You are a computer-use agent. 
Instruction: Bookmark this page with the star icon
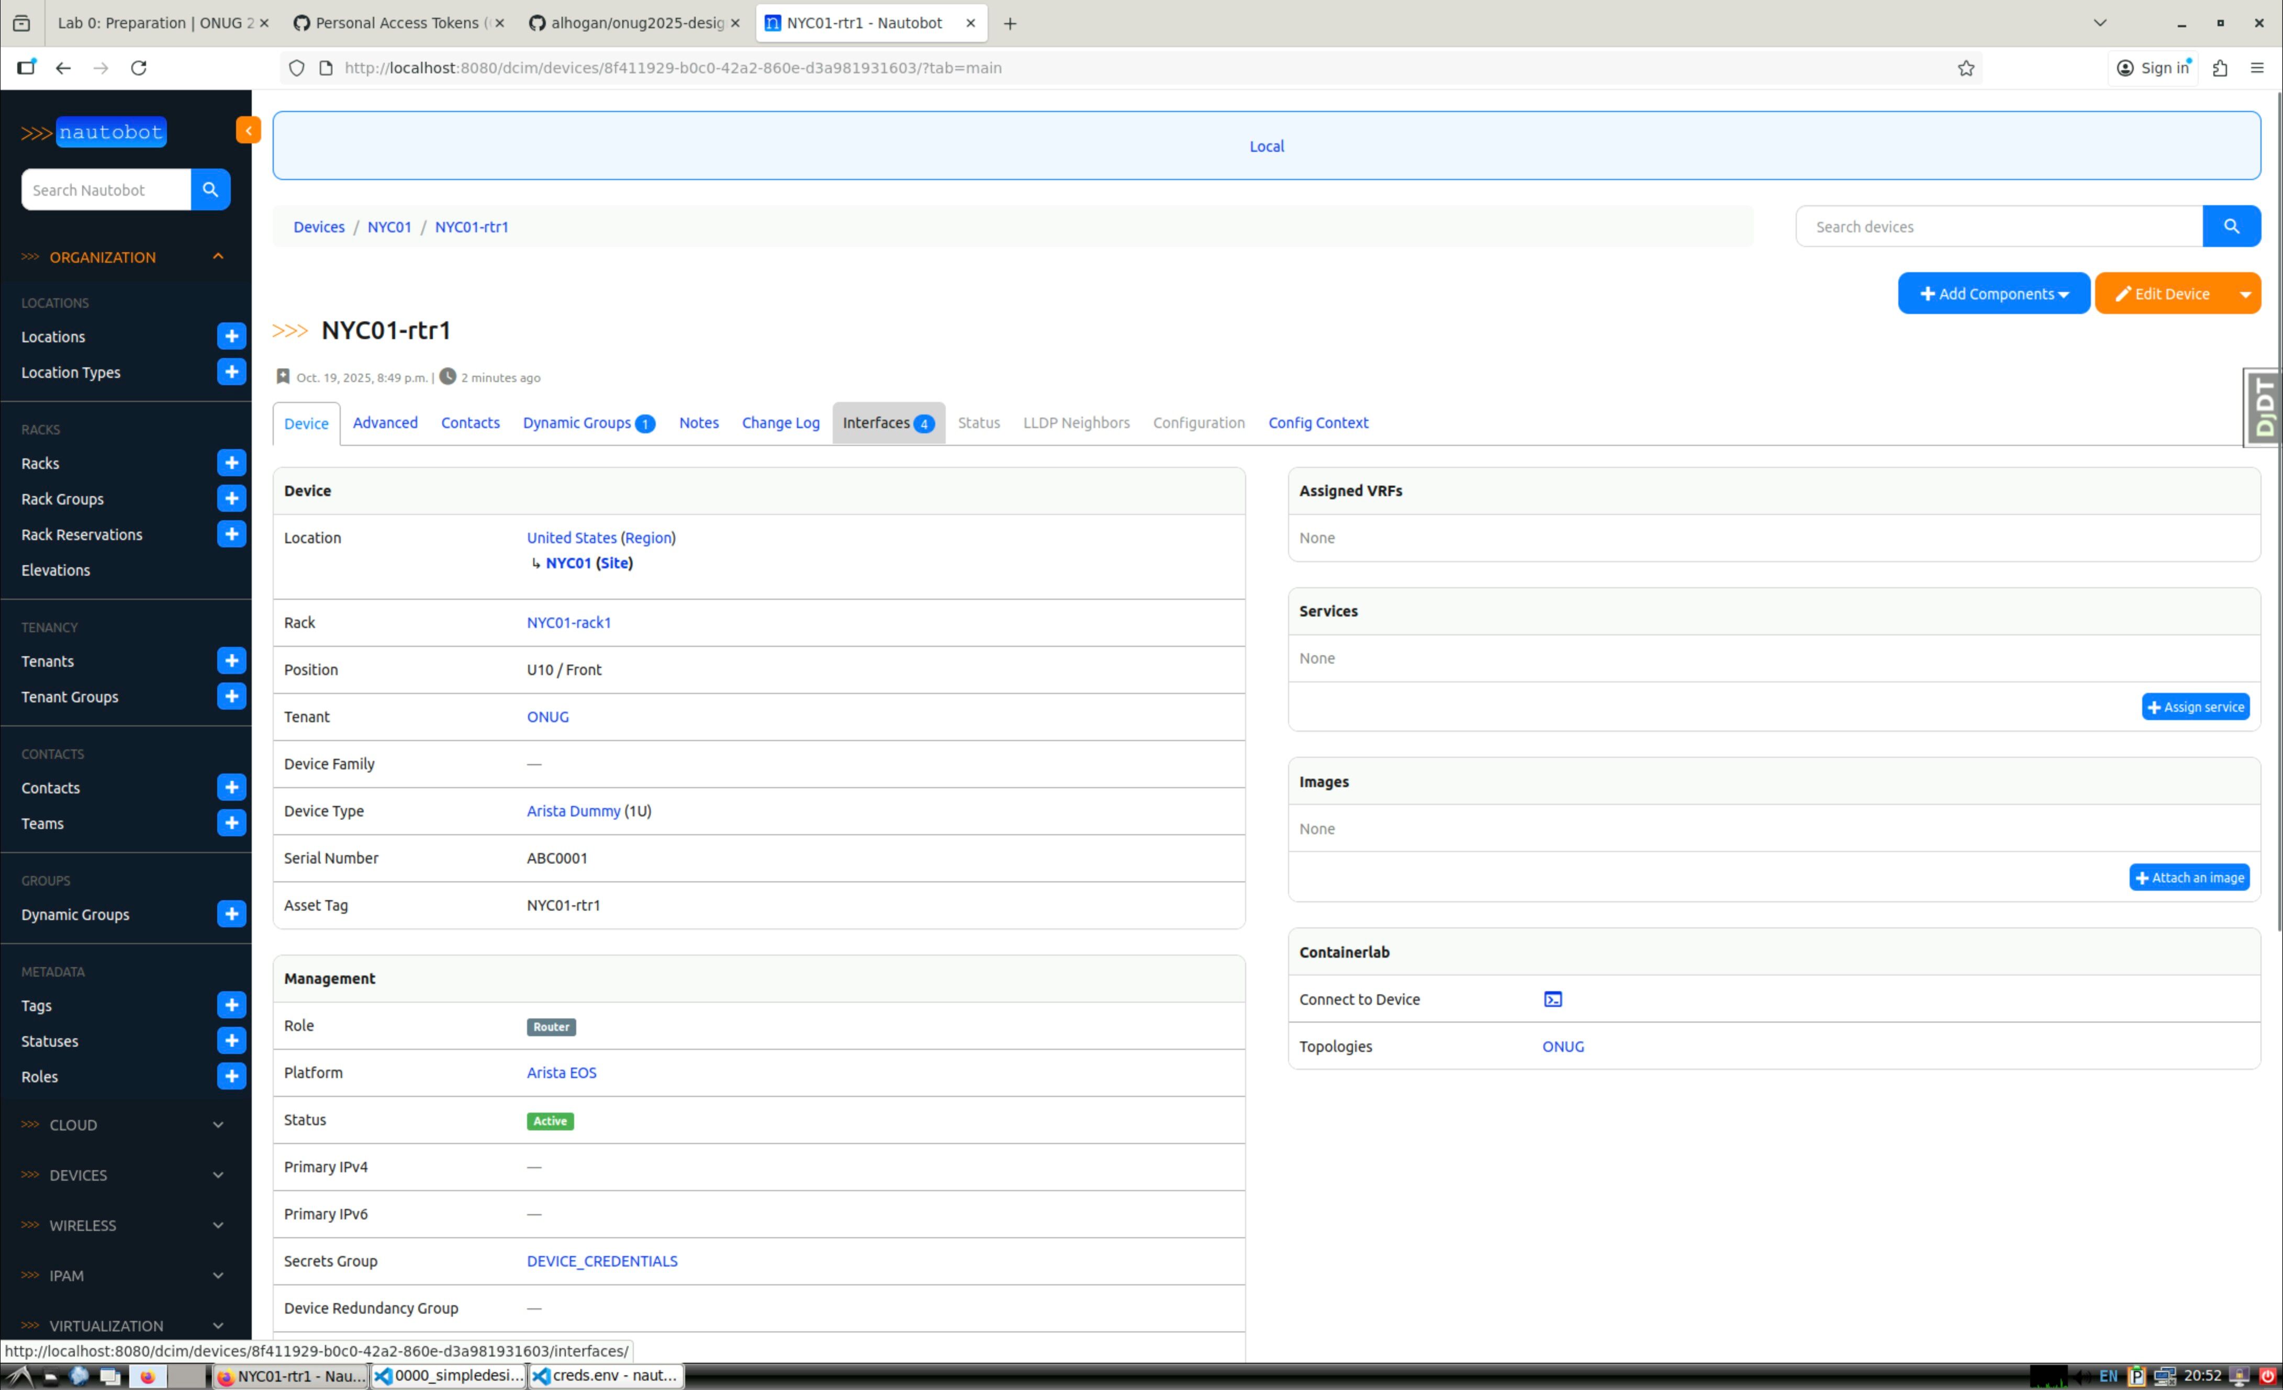(x=1966, y=68)
